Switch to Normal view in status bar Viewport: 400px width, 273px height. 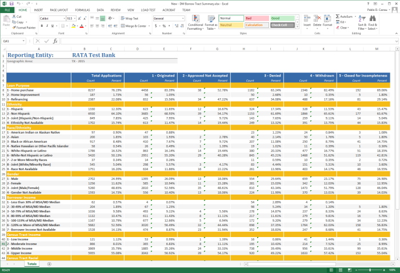[331, 270]
